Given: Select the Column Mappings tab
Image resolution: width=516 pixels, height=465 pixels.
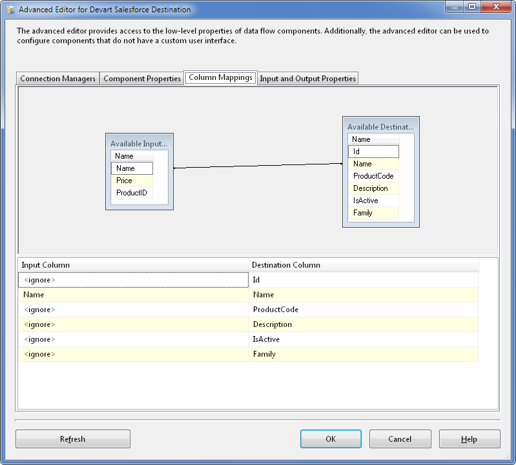Looking at the screenshot, I should [220, 77].
